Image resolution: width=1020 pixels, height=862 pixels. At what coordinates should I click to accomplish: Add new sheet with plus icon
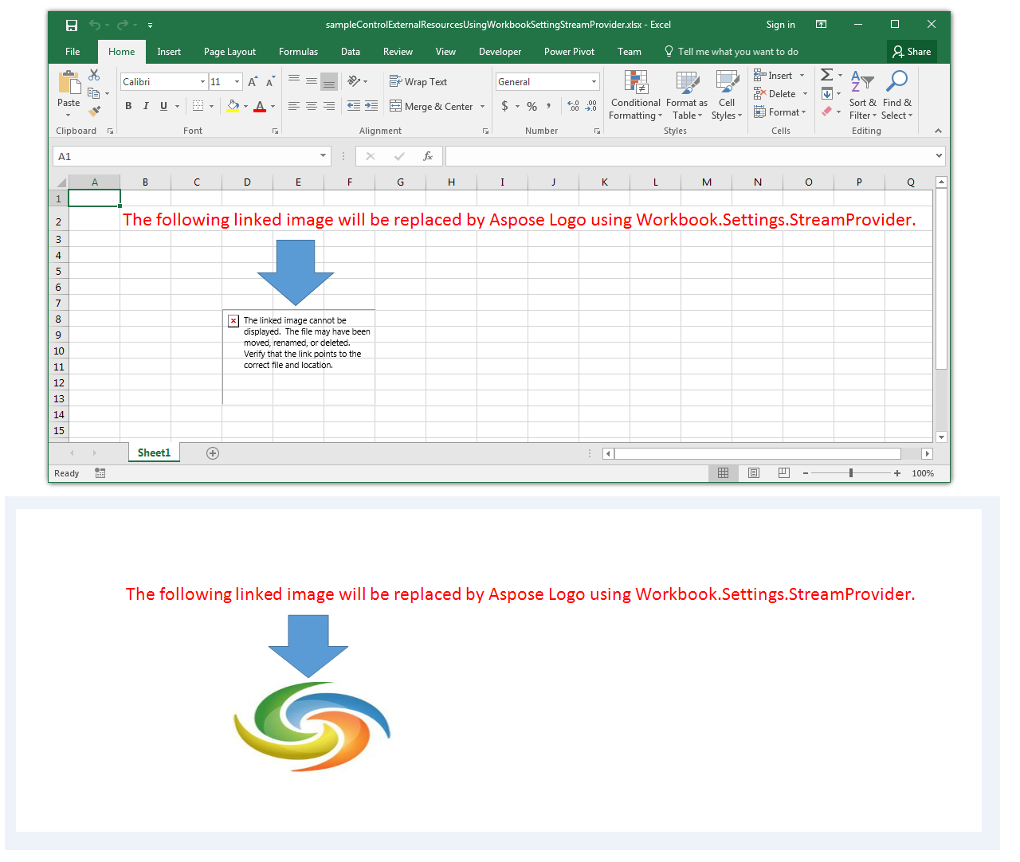click(x=213, y=453)
